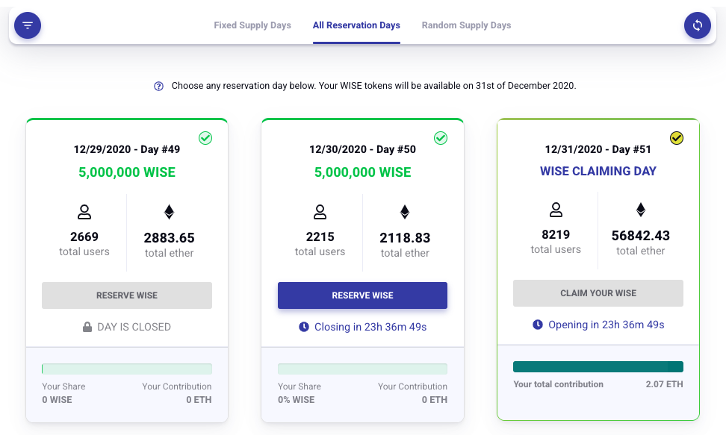Click the CLAIM YOUR WISE button
This screenshot has width=726, height=435.
(x=598, y=293)
